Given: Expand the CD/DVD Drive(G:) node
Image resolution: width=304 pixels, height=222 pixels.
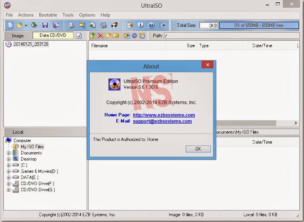Looking at the screenshot, I should (x=8, y=190).
